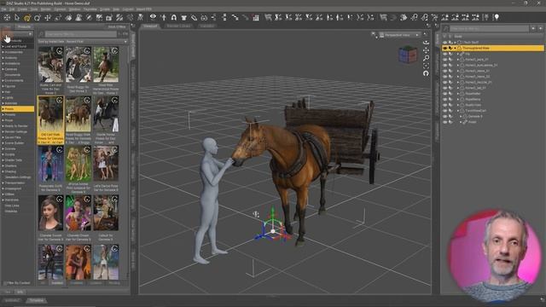Click the lightbulb icon in the toolbar
Viewport: 546px width, 307px height.
(497, 17)
